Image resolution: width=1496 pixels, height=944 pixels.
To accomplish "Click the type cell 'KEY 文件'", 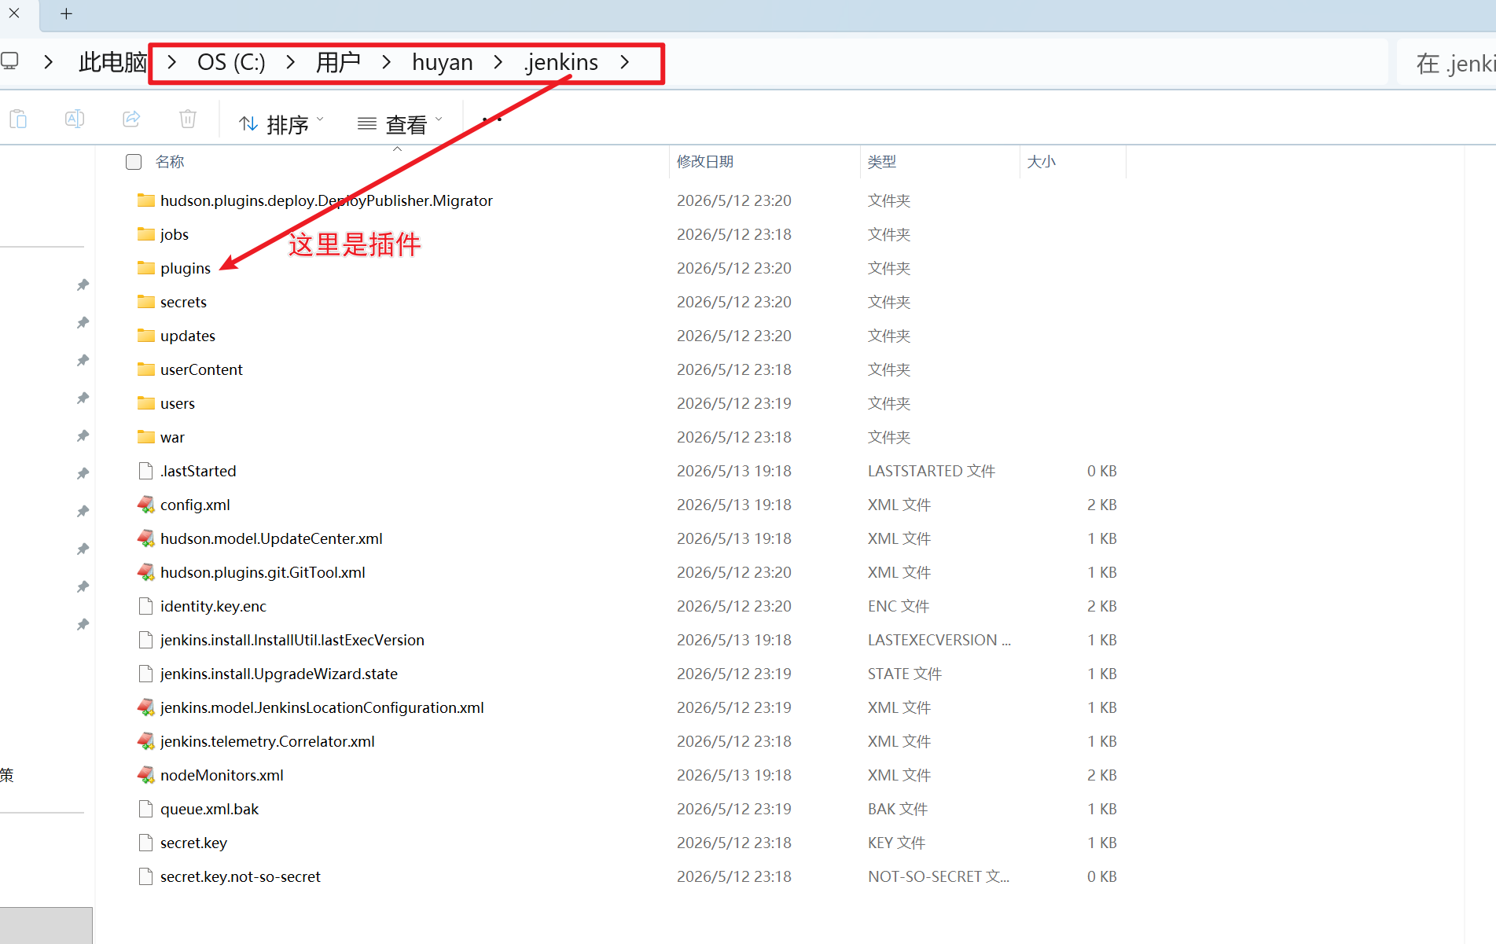I will point(896,843).
